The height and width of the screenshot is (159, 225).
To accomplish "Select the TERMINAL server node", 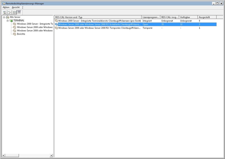I will pyautogui.click(x=19, y=21).
